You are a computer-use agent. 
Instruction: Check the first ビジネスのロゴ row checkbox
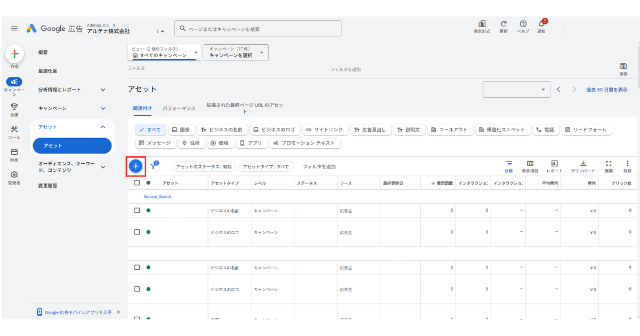[137, 232]
